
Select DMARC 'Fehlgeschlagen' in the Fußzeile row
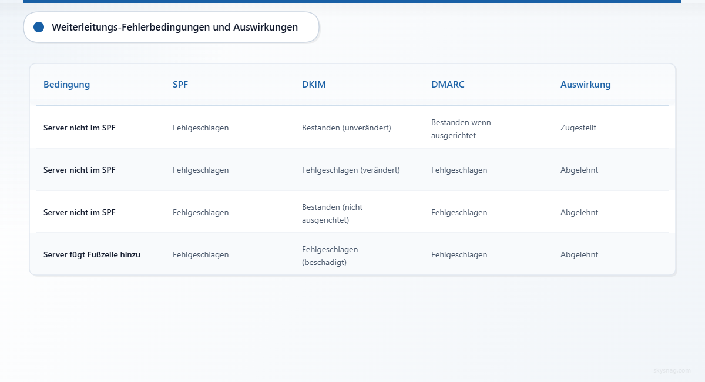[459, 254]
